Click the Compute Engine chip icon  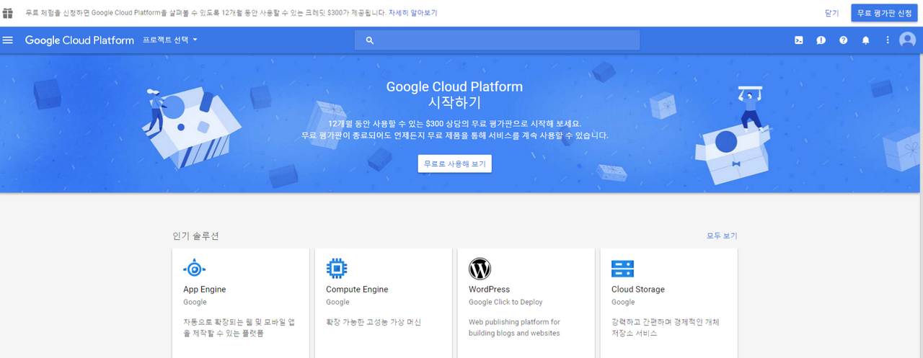337,269
